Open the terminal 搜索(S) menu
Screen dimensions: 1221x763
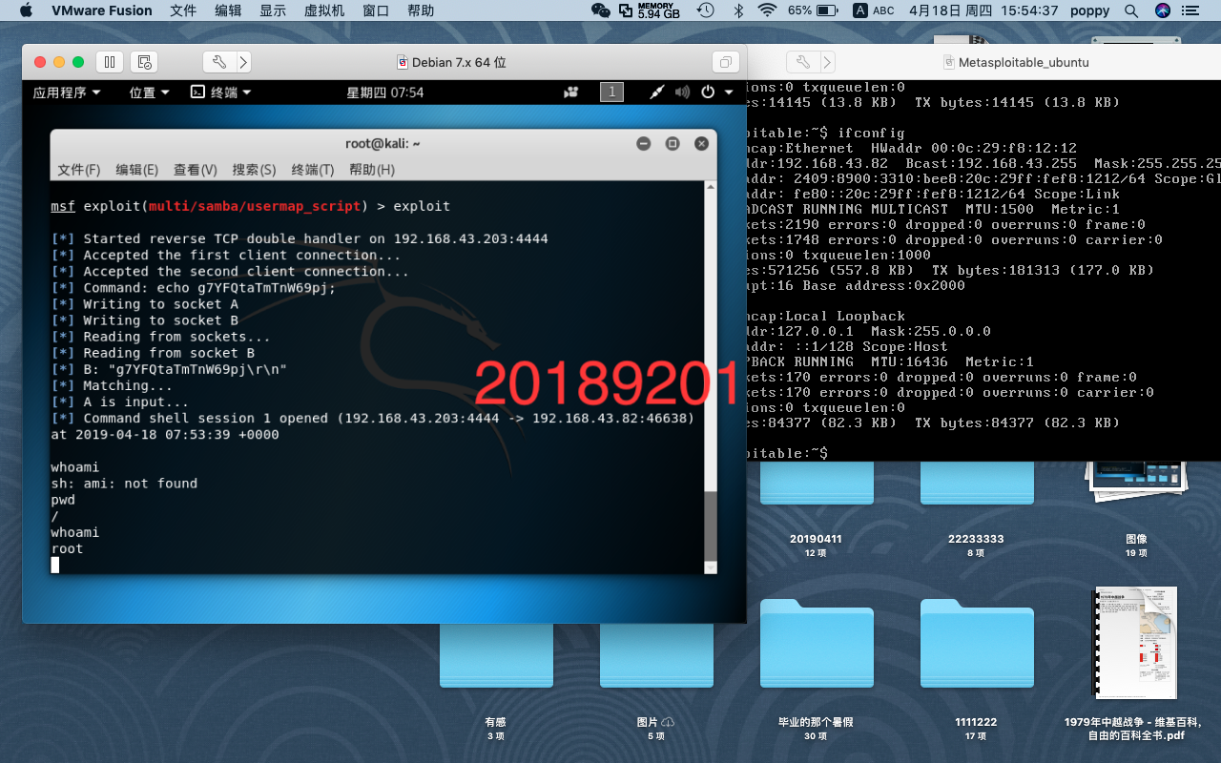tap(254, 169)
